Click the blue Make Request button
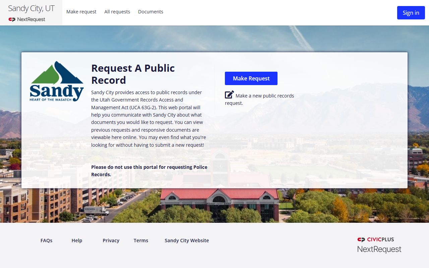Screen dimensions: 429x268 pyautogui.click(x=251, y=78)
